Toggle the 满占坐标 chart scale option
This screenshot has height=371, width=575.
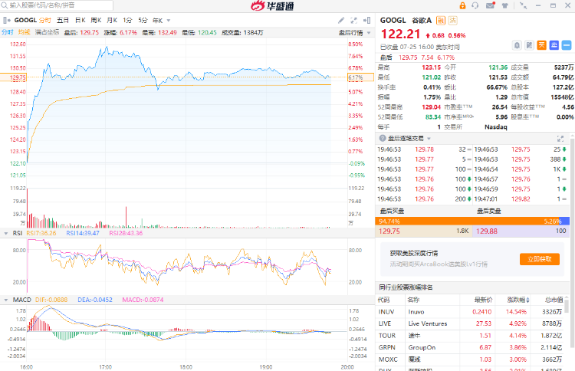coord(48,32)
